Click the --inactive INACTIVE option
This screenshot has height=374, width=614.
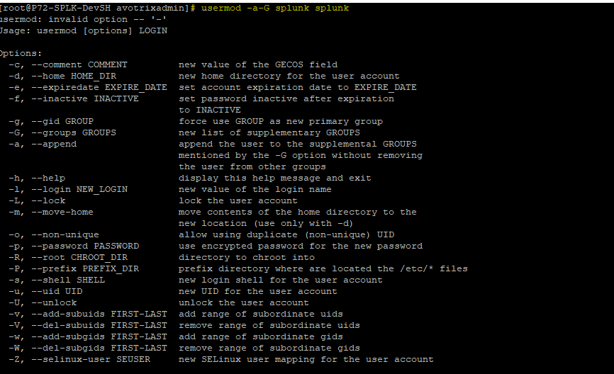pos(84,99)
